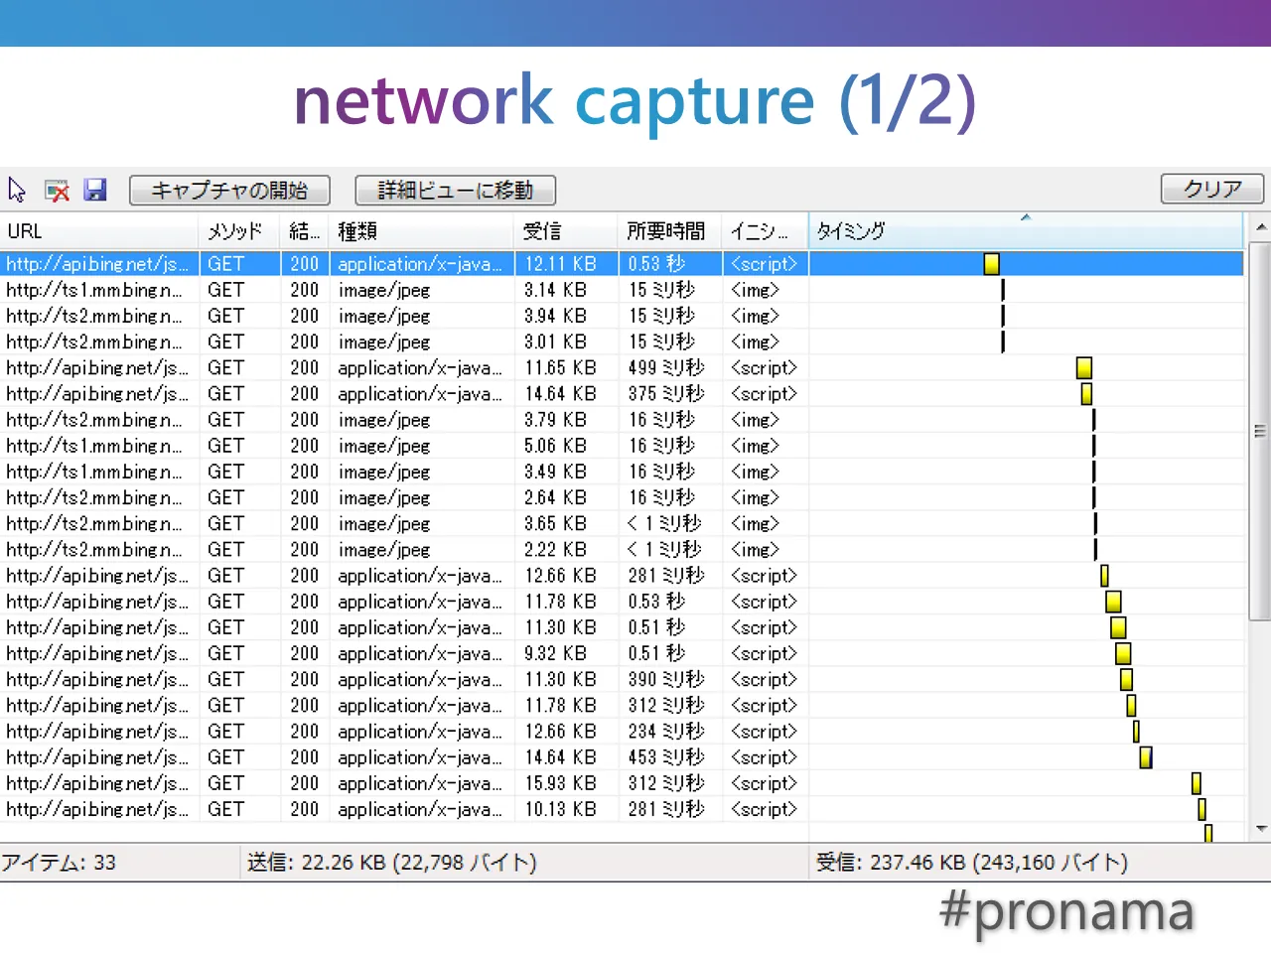Select the element pointer tool icon
This screenshot has width=1271, height=953.
17,190
